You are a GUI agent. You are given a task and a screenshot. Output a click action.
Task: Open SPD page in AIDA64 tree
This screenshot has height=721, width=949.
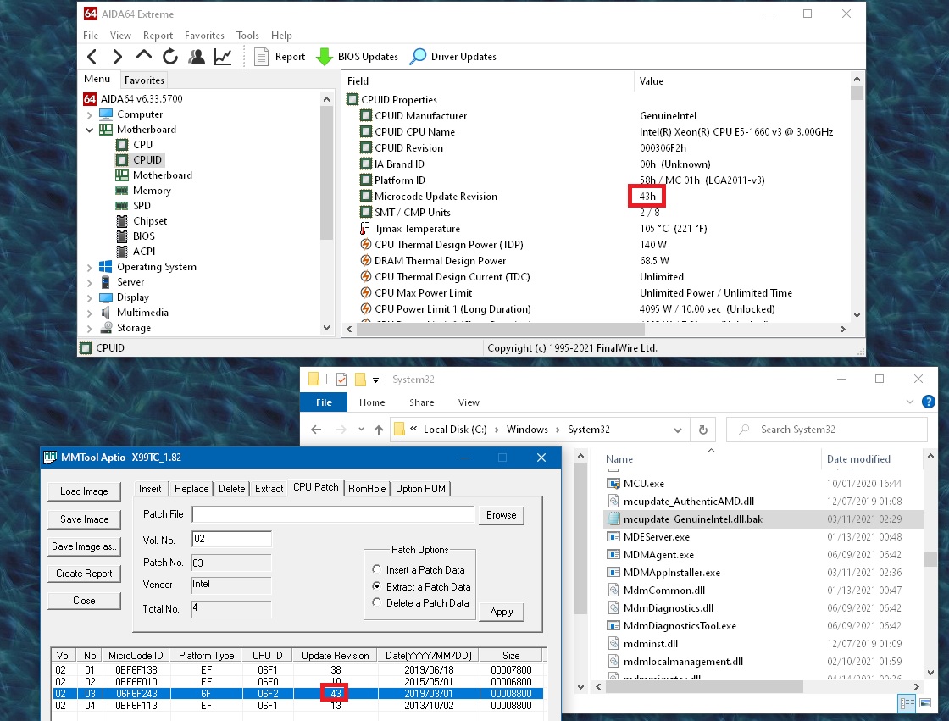click(x=142, y=206)
